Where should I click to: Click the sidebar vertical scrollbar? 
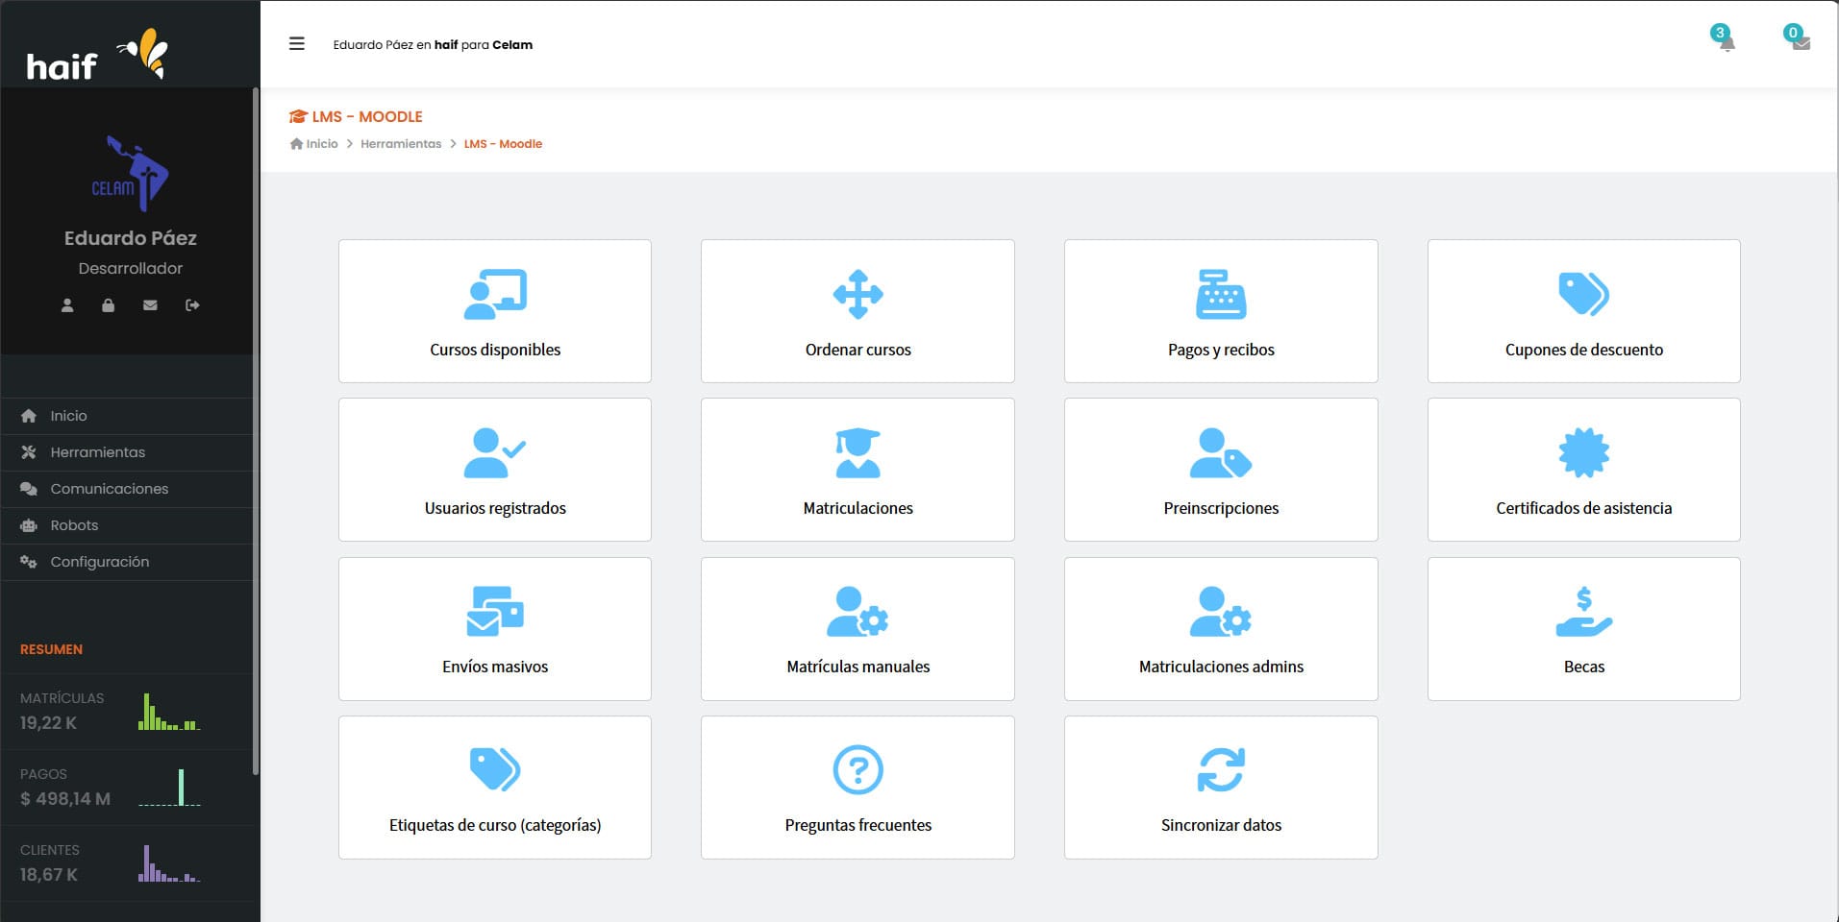255,432
